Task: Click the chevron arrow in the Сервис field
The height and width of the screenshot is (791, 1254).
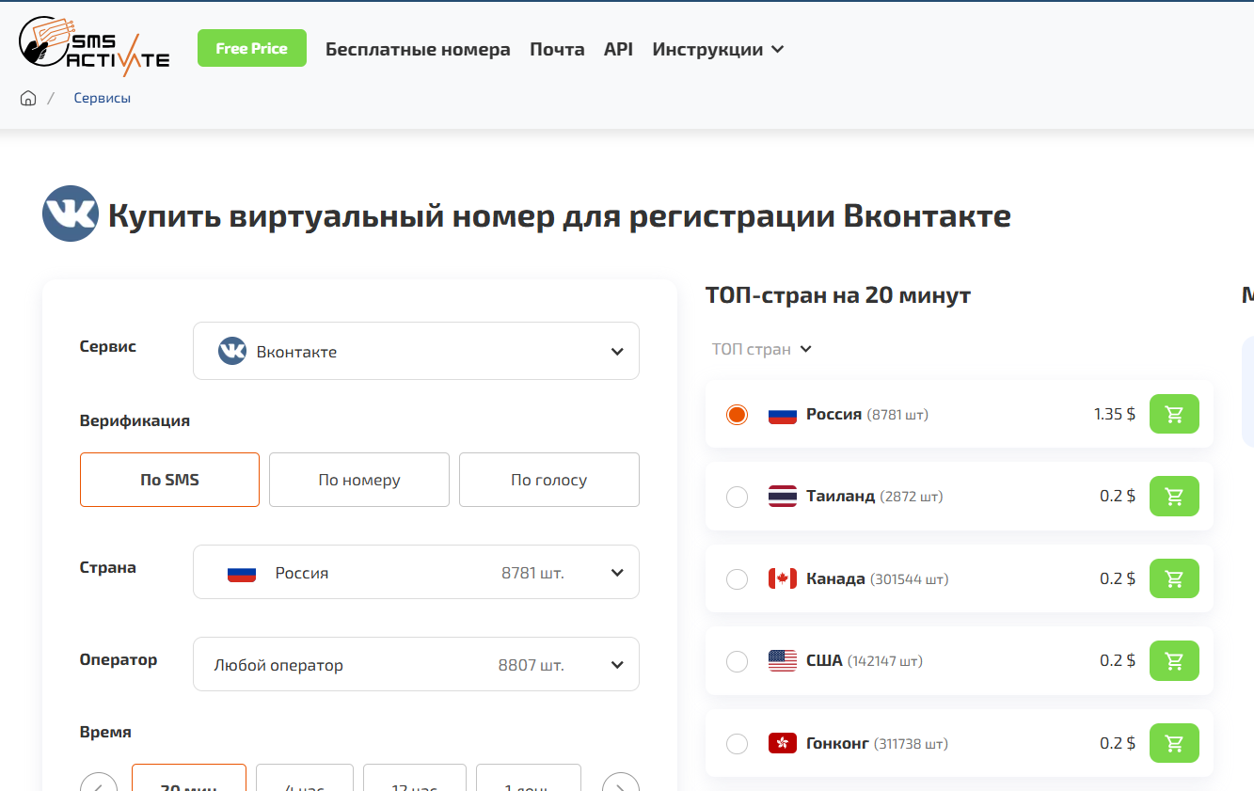Action: click(617, 352)
